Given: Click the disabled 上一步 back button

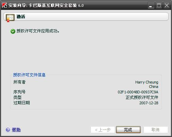Looking at the screenshot, I should click(x=103, y=130).
